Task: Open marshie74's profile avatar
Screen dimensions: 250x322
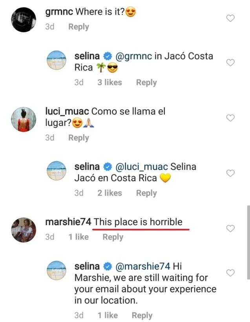Action: [x=23, y=229]
